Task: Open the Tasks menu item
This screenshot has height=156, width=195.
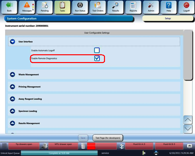Action: tap(62, 7)
